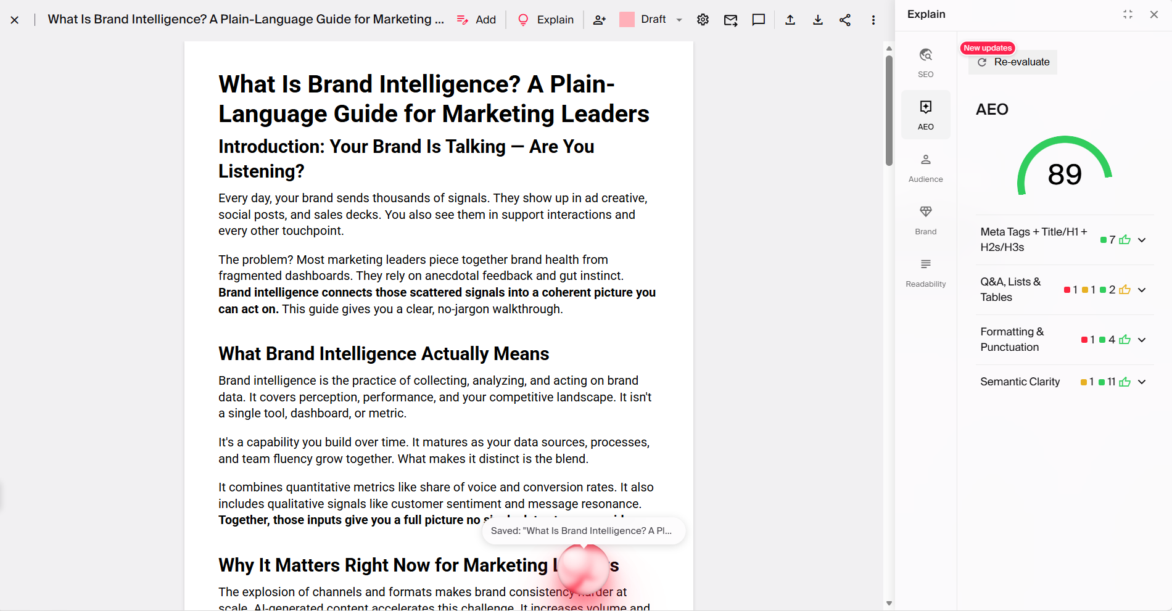The height and width of the screenshot is (611, 1172).
Task: Click the green count 7 in Meta Tags row
Action: tap(1108, 240)
